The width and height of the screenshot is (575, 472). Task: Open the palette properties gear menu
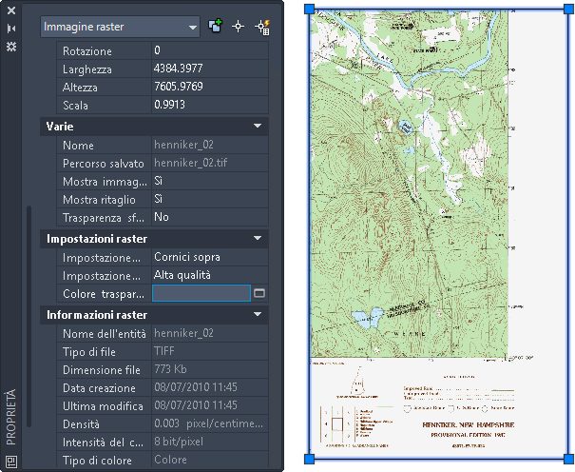point(11,47)
